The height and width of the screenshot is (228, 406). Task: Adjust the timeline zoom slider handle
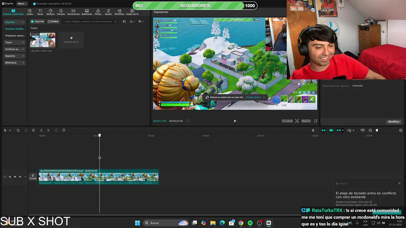coord(377,130)
